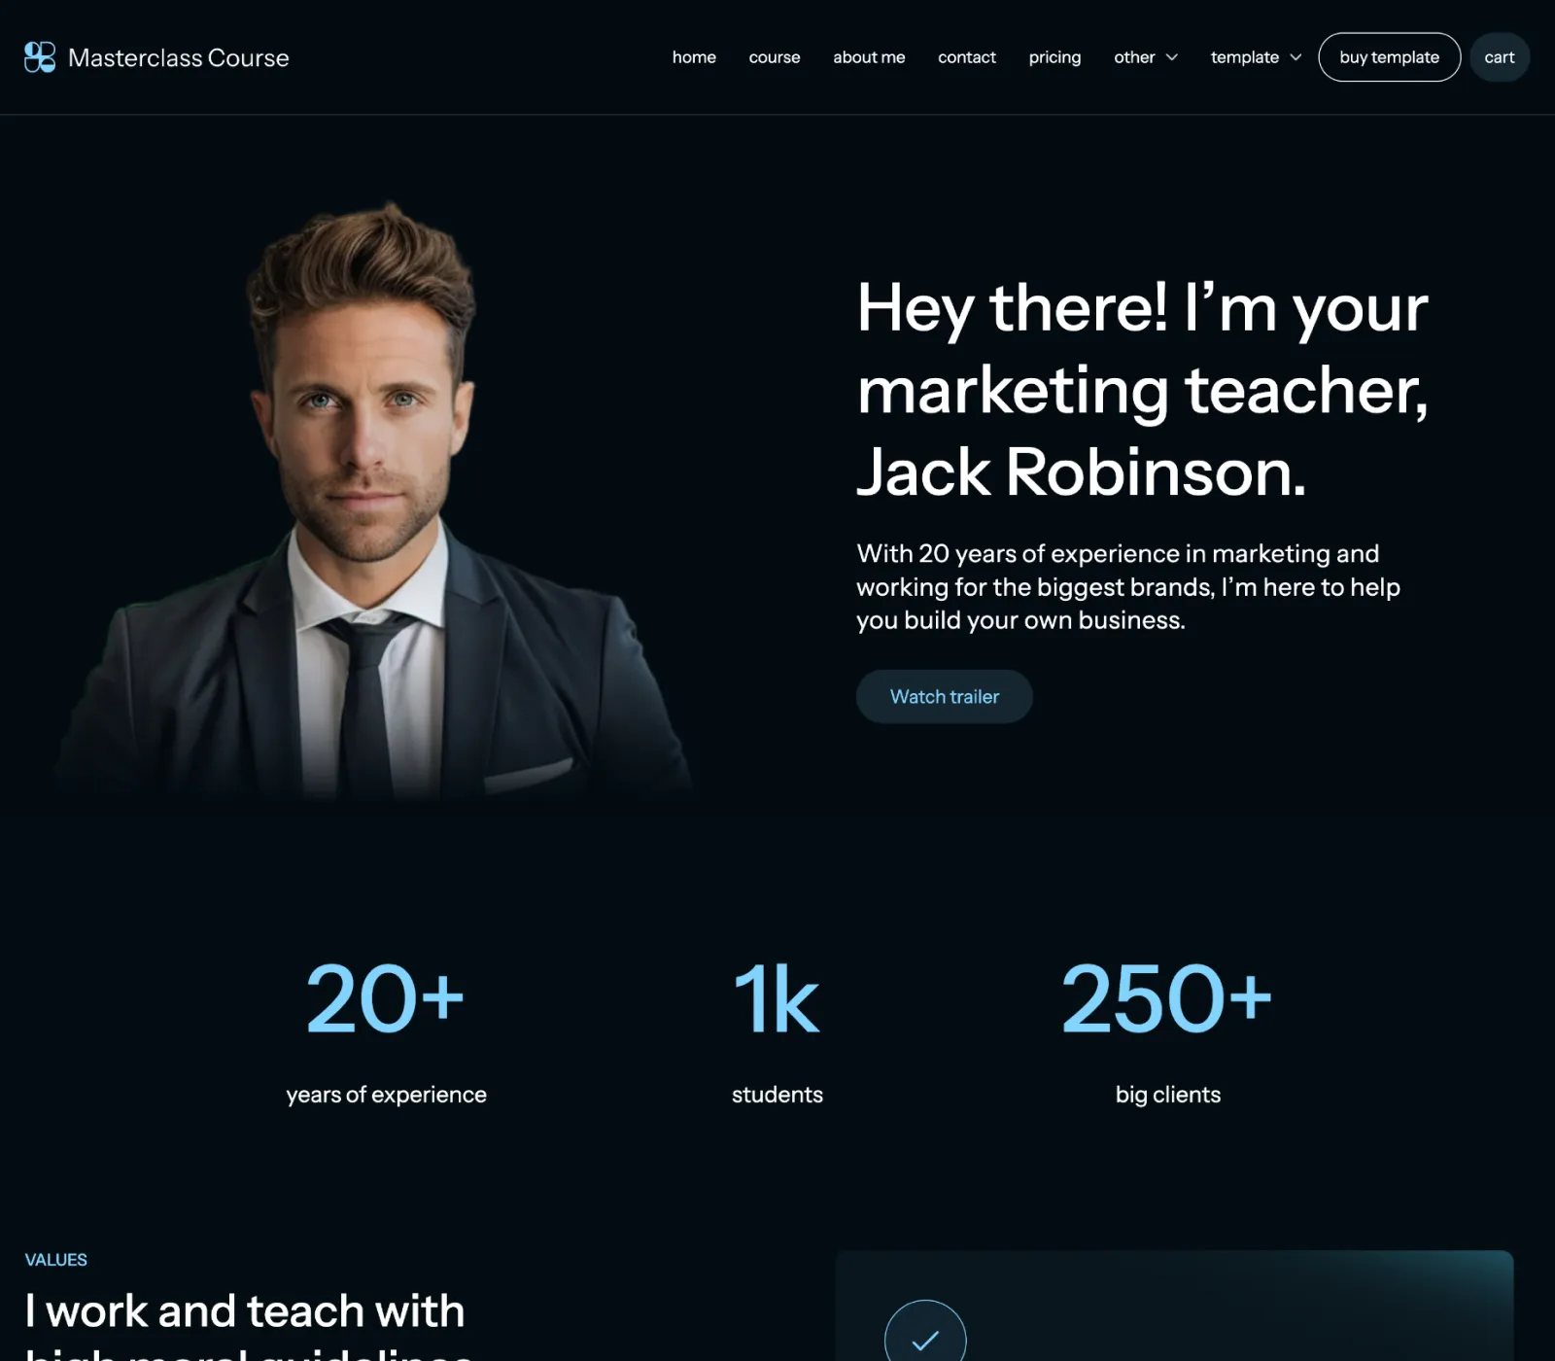
Task: Click the VALUES section label
Action: (x=55, y=1259)
